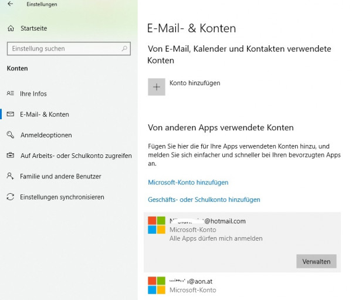This screenshot has width=352, height=300.
Task: Open Startseite home icon
Action: [11, 28]
